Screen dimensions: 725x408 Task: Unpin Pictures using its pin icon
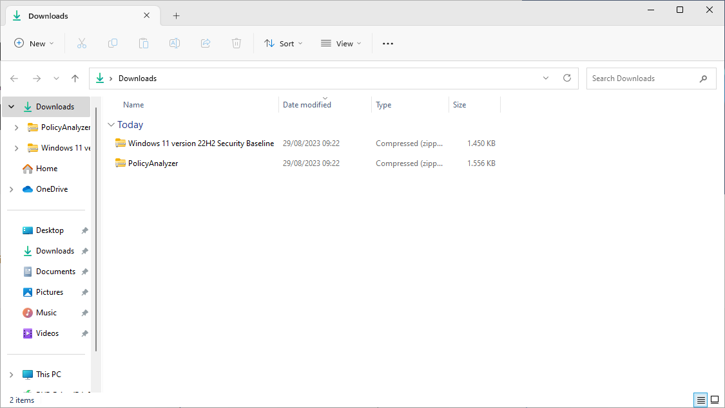pyautogui.click(x=84, y=292)
